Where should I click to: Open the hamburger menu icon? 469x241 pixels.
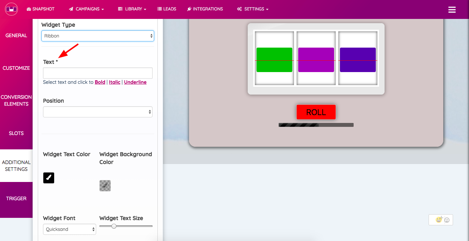[452, 9]
